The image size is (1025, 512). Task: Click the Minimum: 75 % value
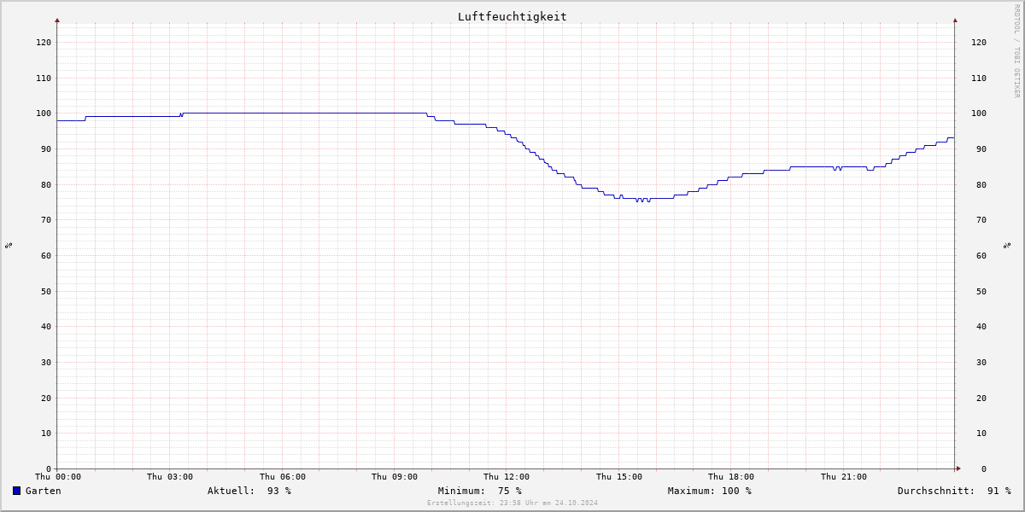click(x=479, y=491)
